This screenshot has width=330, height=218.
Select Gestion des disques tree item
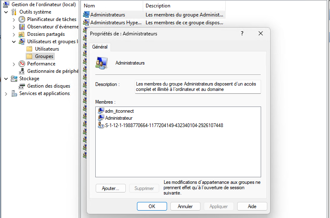click(49, 86)
